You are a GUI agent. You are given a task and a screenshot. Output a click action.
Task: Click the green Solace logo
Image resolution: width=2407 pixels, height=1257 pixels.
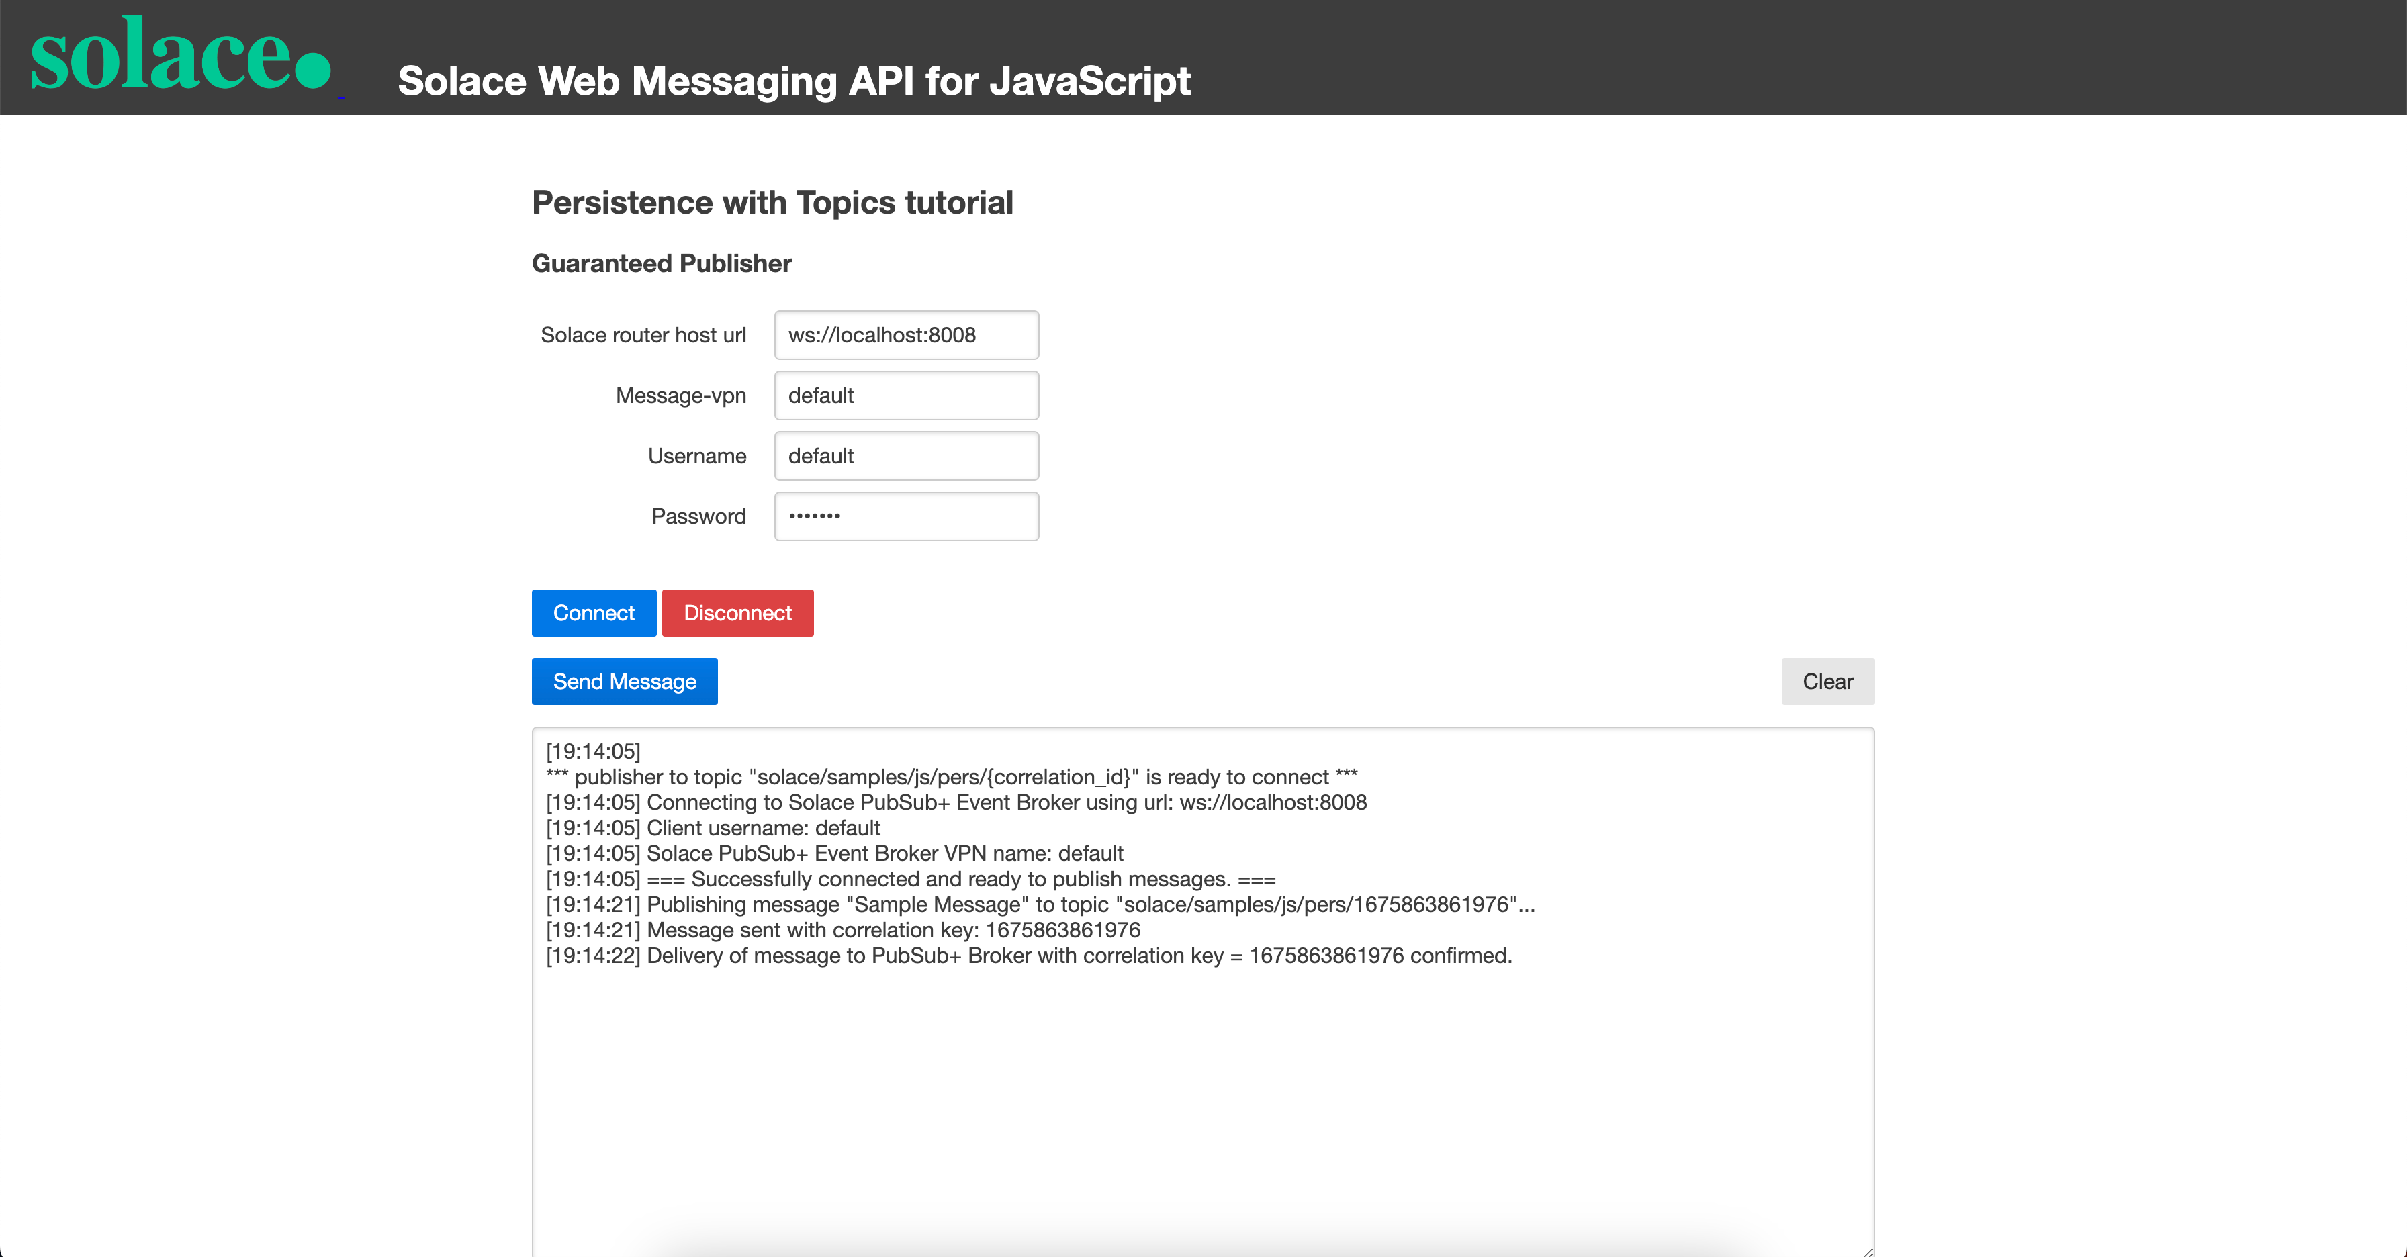[181, 56]
